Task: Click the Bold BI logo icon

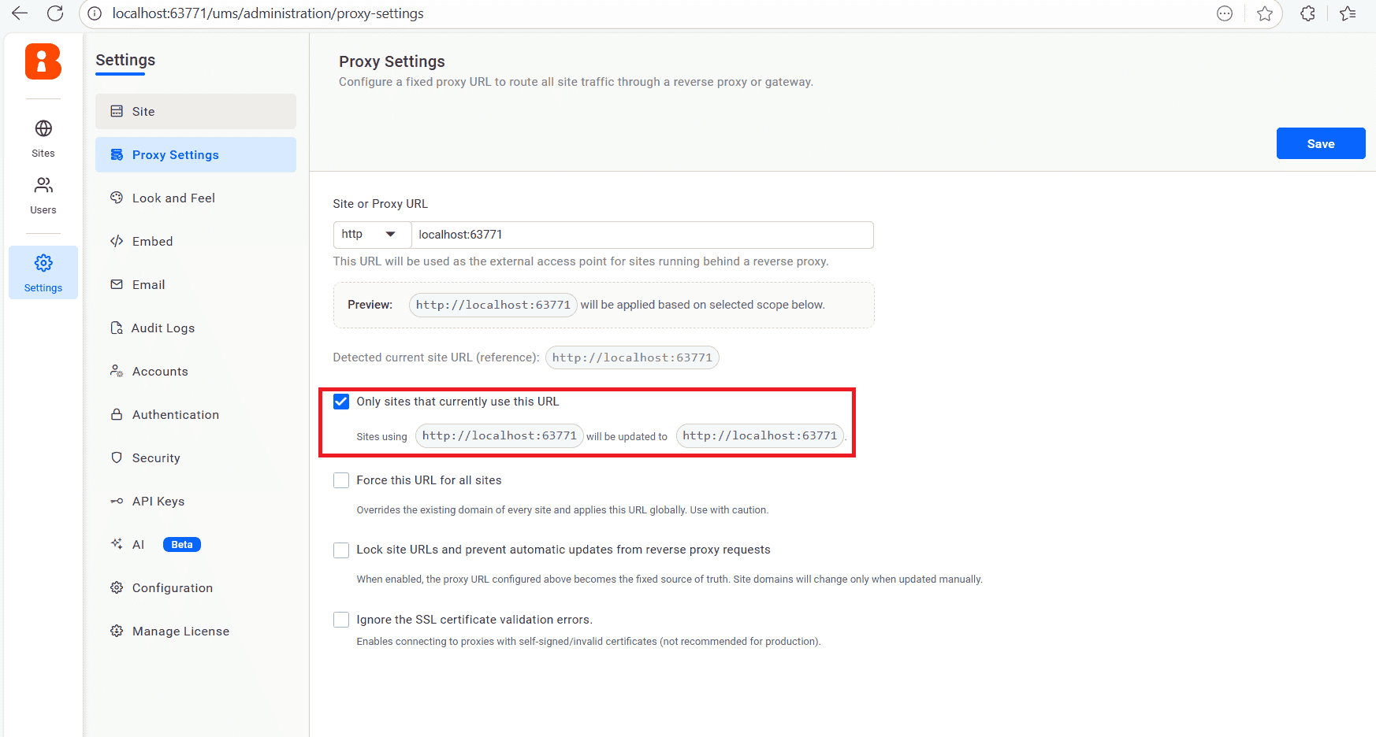Action: pyautogui.click(x=43, y=61)
